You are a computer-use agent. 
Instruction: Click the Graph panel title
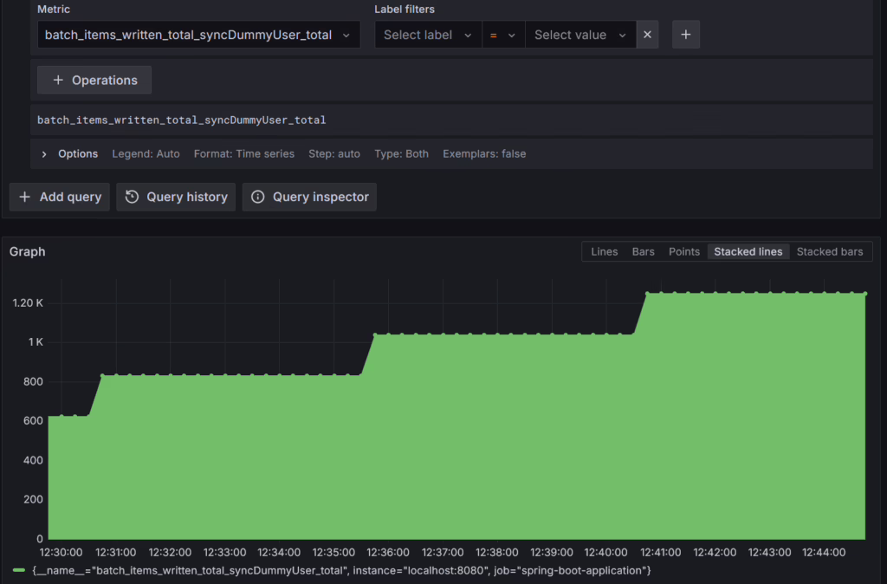click(27, 252)
